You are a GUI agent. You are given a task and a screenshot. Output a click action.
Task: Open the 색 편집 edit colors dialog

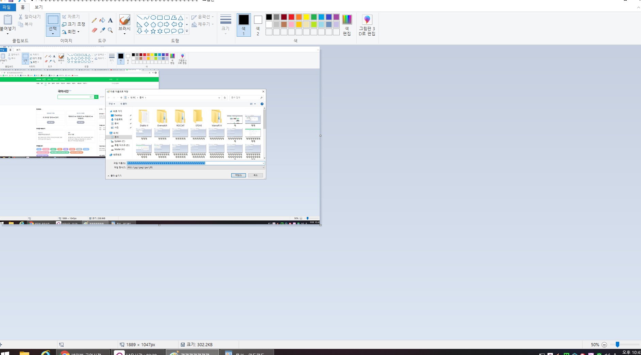pos(347,25)
